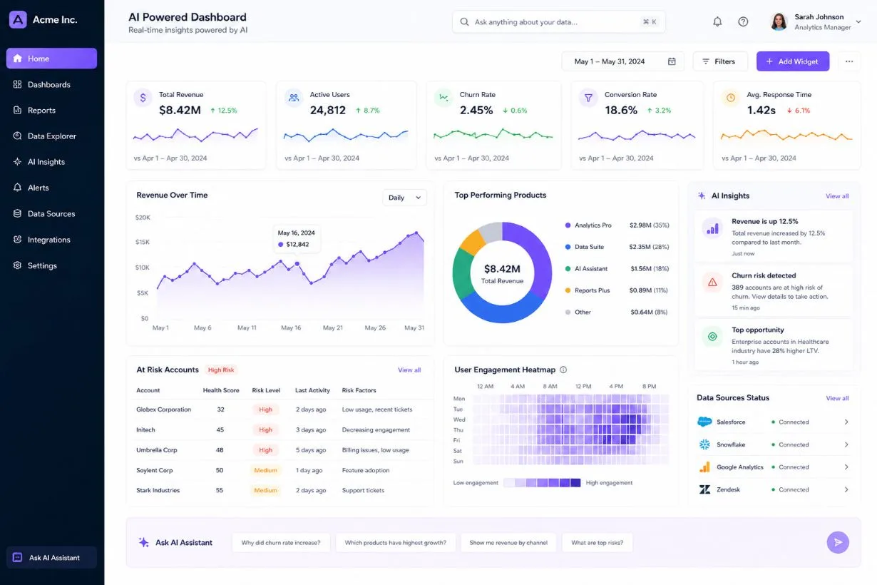877x585 pixels.
Task: Click the Snowflake logo icon
Action: [x=704, y=444]
